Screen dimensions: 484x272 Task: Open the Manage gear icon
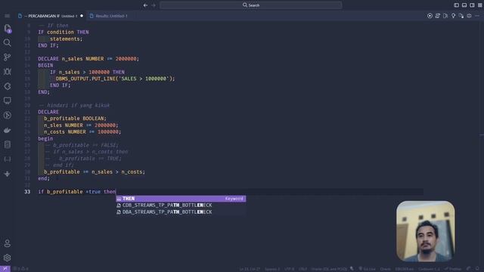8,258
